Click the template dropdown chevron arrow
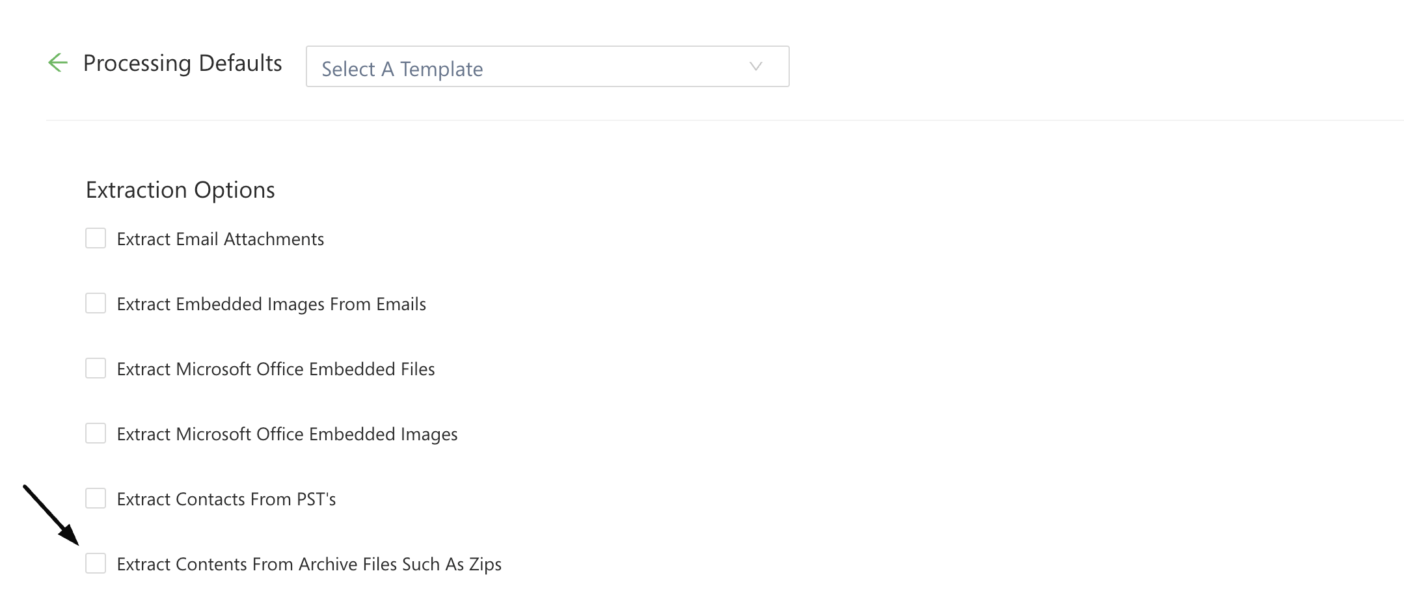1404x610 pixels. point(755,66)
